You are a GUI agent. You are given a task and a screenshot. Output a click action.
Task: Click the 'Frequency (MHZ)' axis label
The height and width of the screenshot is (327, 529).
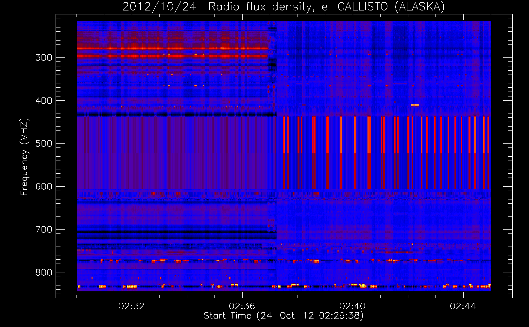pyautogui.click(x=25, y=157)
